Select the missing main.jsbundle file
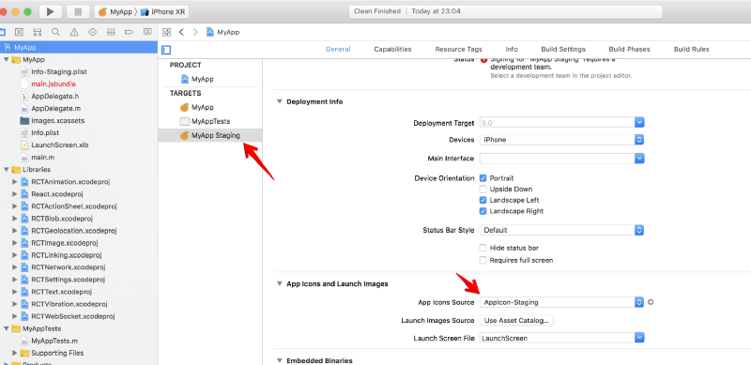This screenshot has width=751, height=365. 54,84
